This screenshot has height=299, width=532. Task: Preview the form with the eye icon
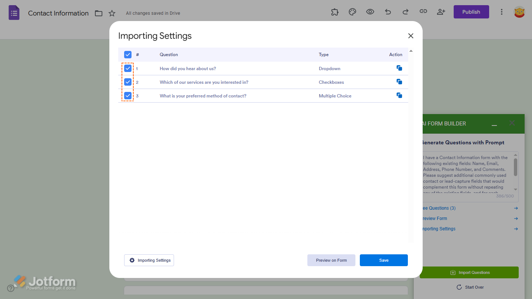[370, 12]
